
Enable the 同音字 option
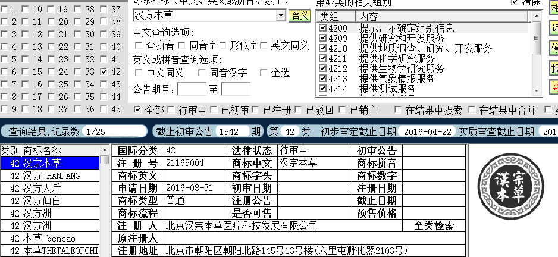[x=181, y=45]
